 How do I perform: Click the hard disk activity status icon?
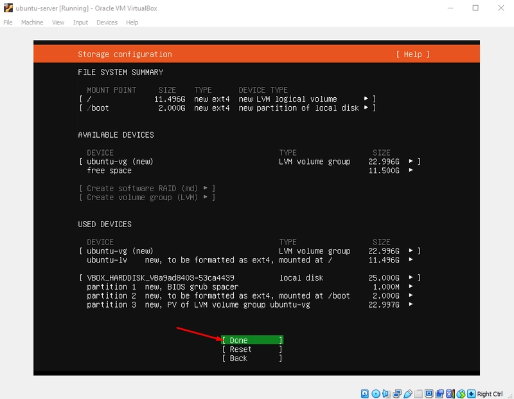365,394
